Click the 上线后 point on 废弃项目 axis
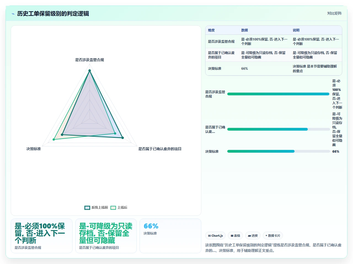This screenshot has width=353, height=264. [115, 133]
